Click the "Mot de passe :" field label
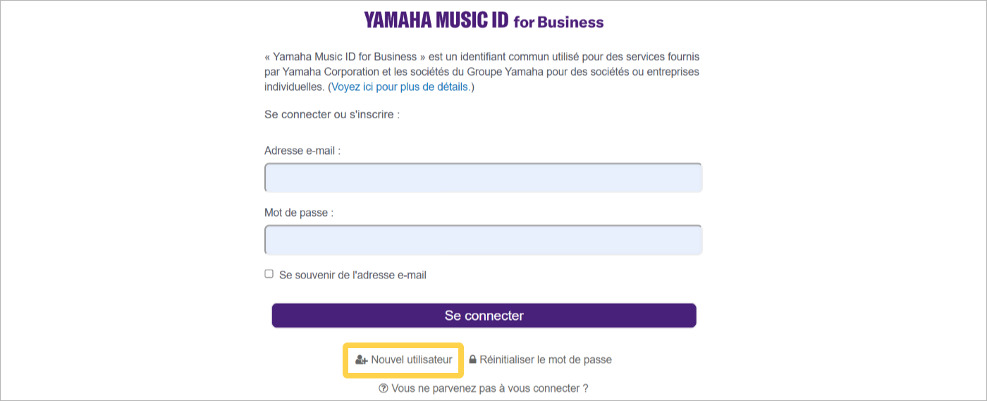Screen dimensions: 987x401 (299, 212)
